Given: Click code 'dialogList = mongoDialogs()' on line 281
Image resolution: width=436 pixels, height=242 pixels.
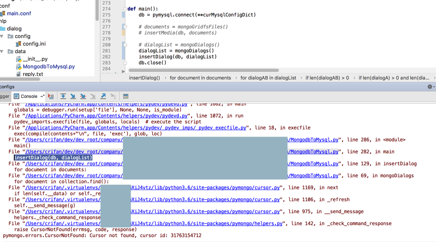Looking at the screenshot, I should pos(176,51).
